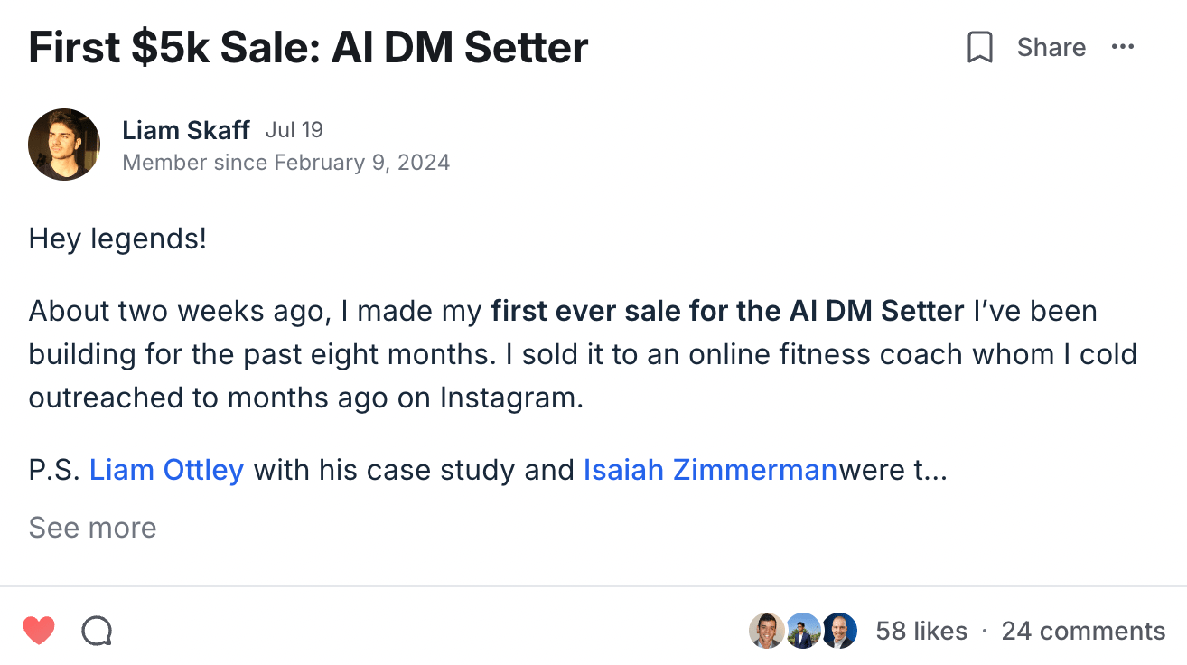The height and width of the screenshot is (665, 1187).
Task: Click the bold first ever sale text
Action: (727, 311)
